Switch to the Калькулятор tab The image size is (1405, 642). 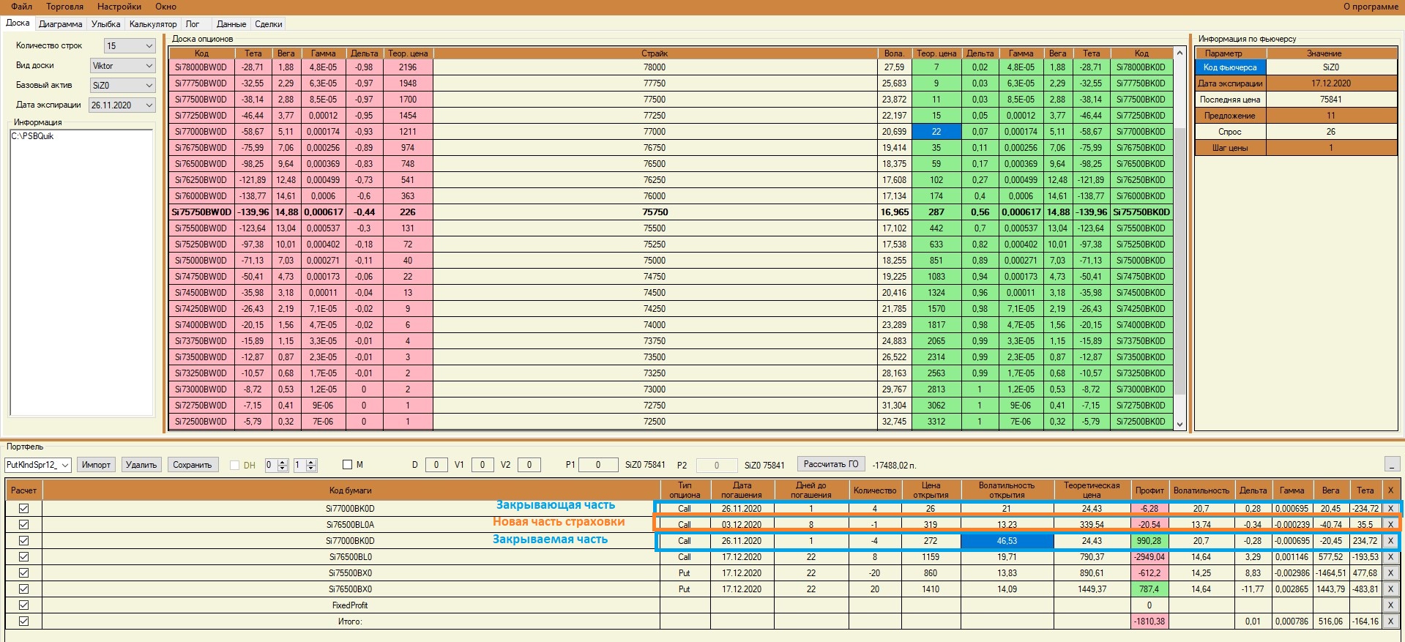[x=153, y=24]
